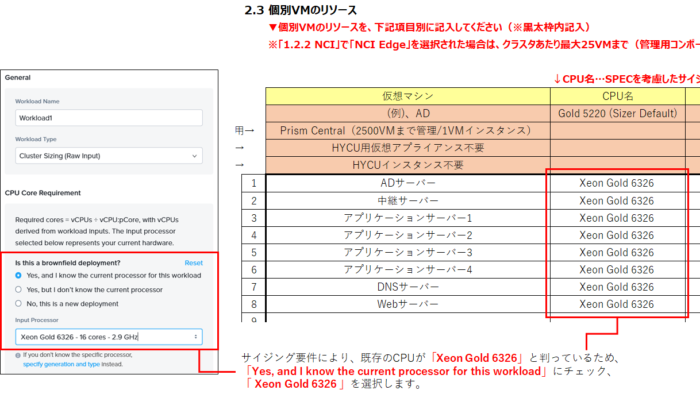Viewport: 700px width, 398px height.
Task: Open the Workload Type dropdown
Action: point(109,156)
